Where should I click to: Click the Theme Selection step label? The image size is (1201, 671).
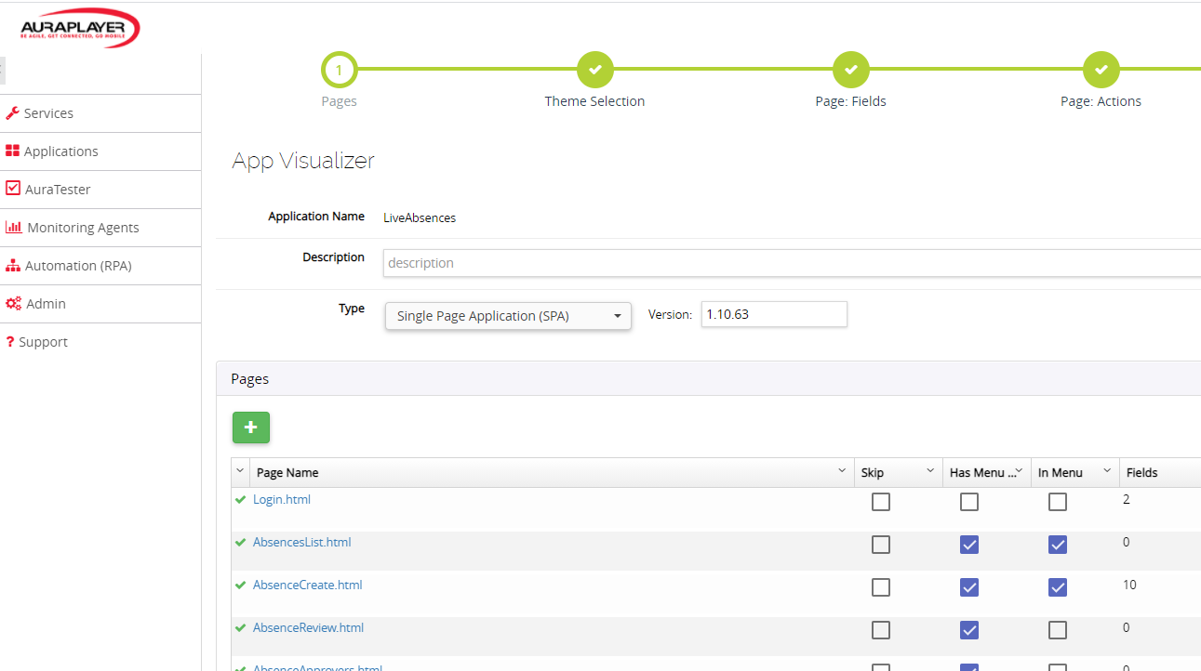coord(594,101)
